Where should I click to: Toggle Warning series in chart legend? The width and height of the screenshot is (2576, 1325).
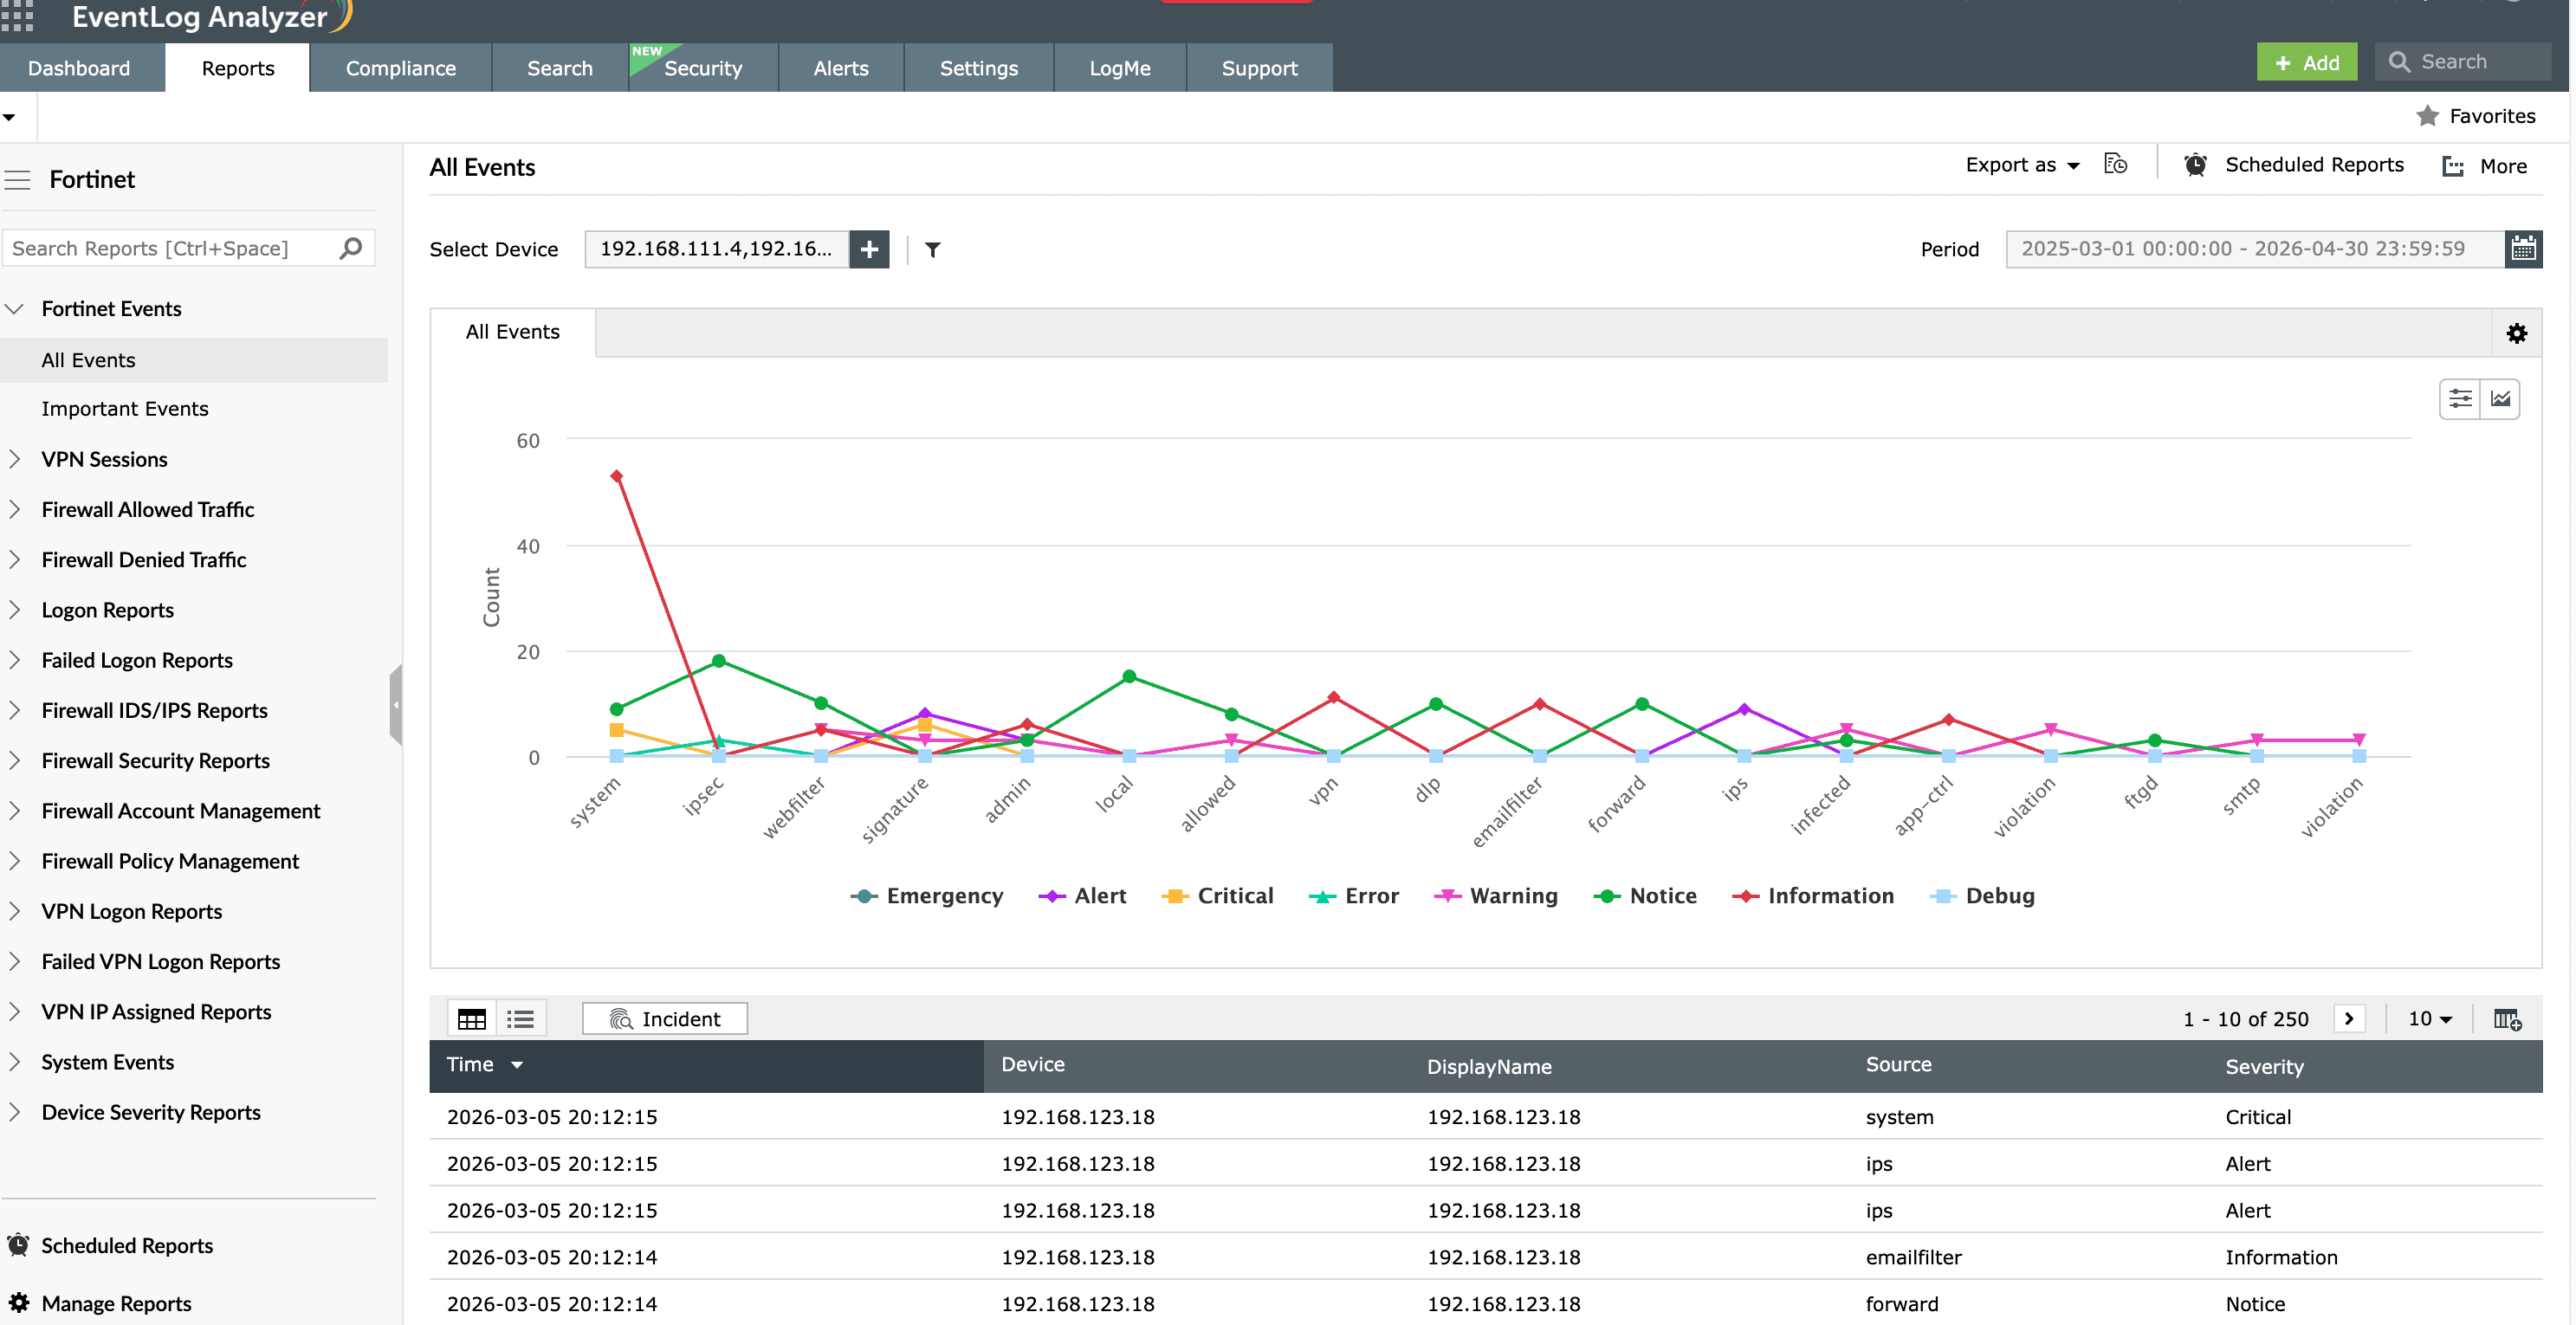click(1495, 896)
